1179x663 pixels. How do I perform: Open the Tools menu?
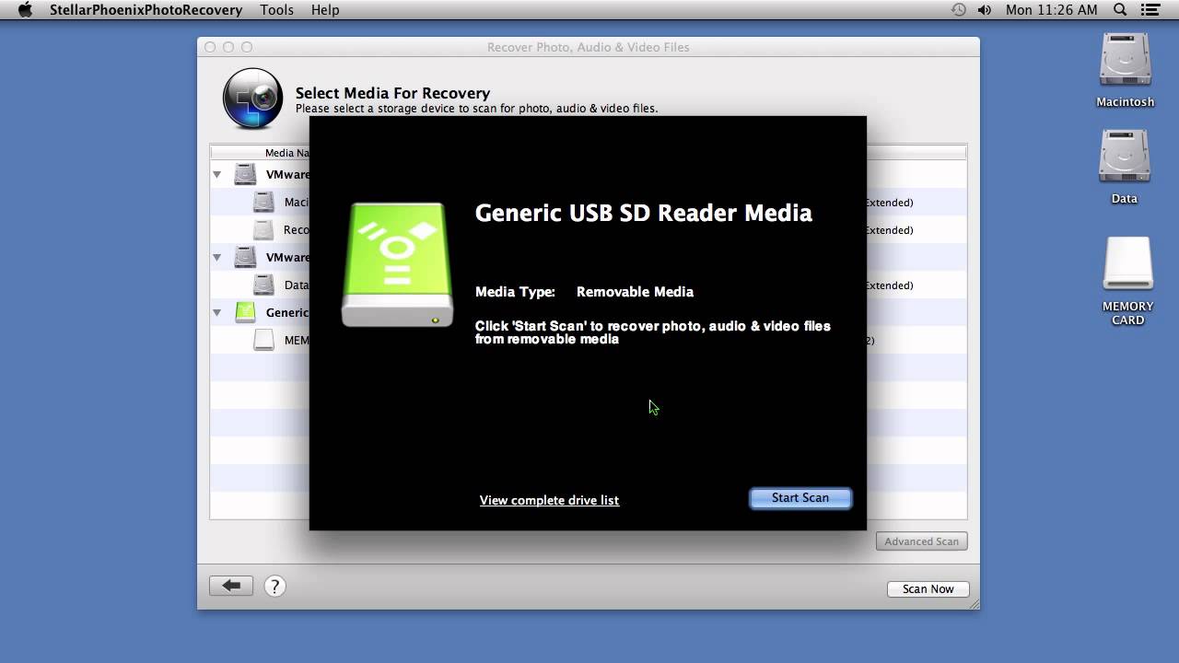pyautogui.click(x=276, y=10)
